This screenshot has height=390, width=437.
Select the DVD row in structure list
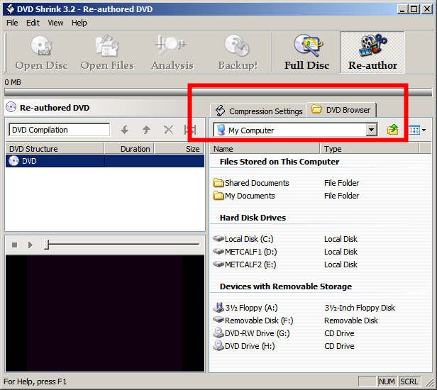[x=105, y=161]
